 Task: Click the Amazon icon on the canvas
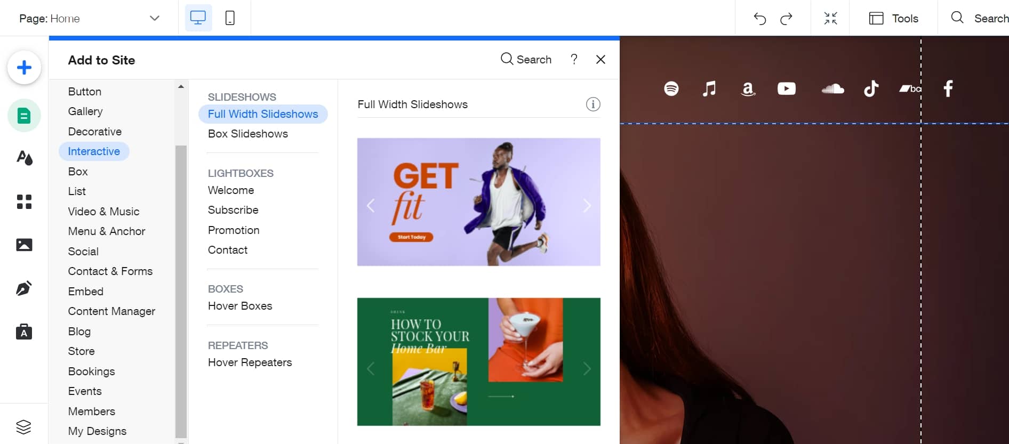click(748, 88)
